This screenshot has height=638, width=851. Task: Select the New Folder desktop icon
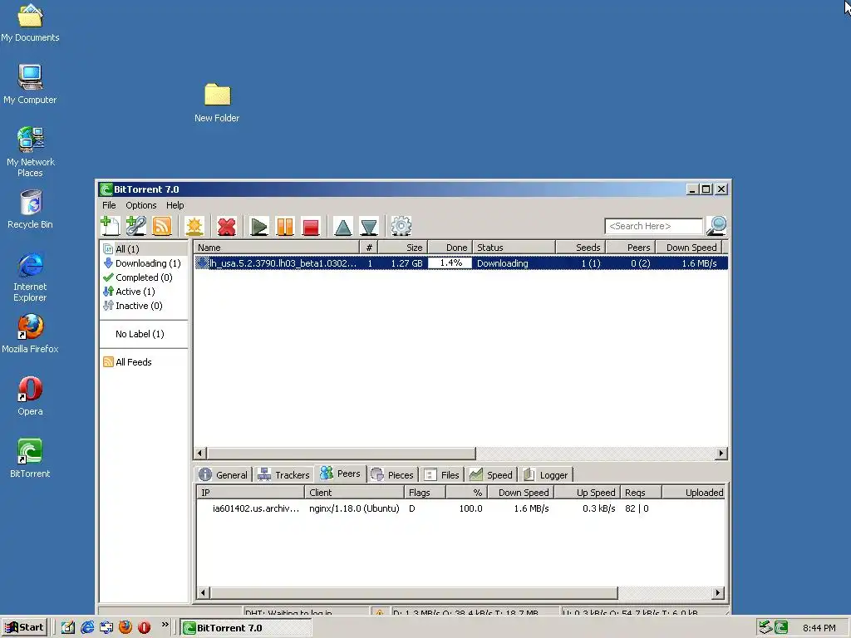217,102
